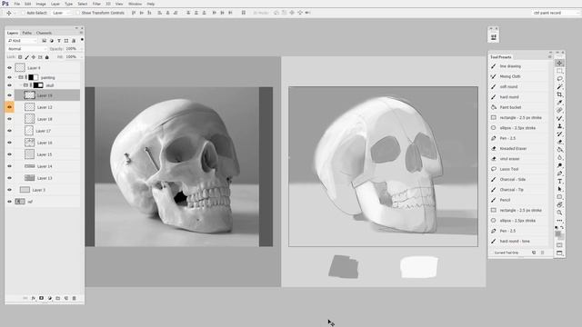The width and height of the screenshot is (582, 327).
Task: Open the Opacity value dropdown
Action: (81, 49)
